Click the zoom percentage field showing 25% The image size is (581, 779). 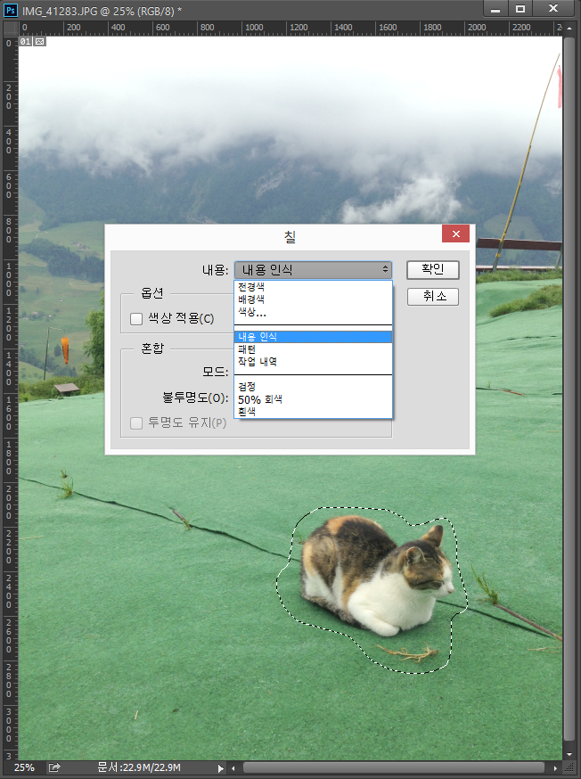coord(24,767)
